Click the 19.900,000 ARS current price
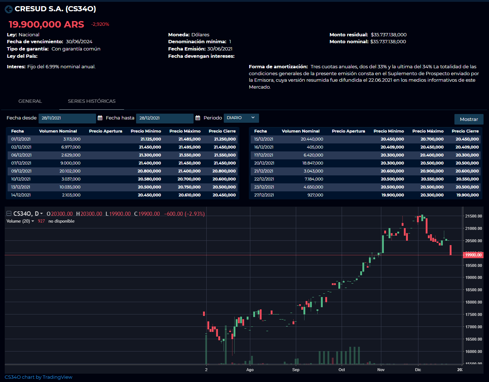This screenshot has height=382, width=489. point(46,24)
